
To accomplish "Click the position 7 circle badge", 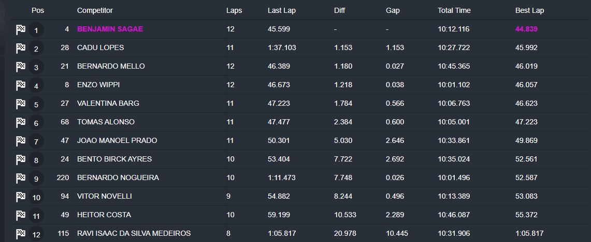I will [36, 141].
